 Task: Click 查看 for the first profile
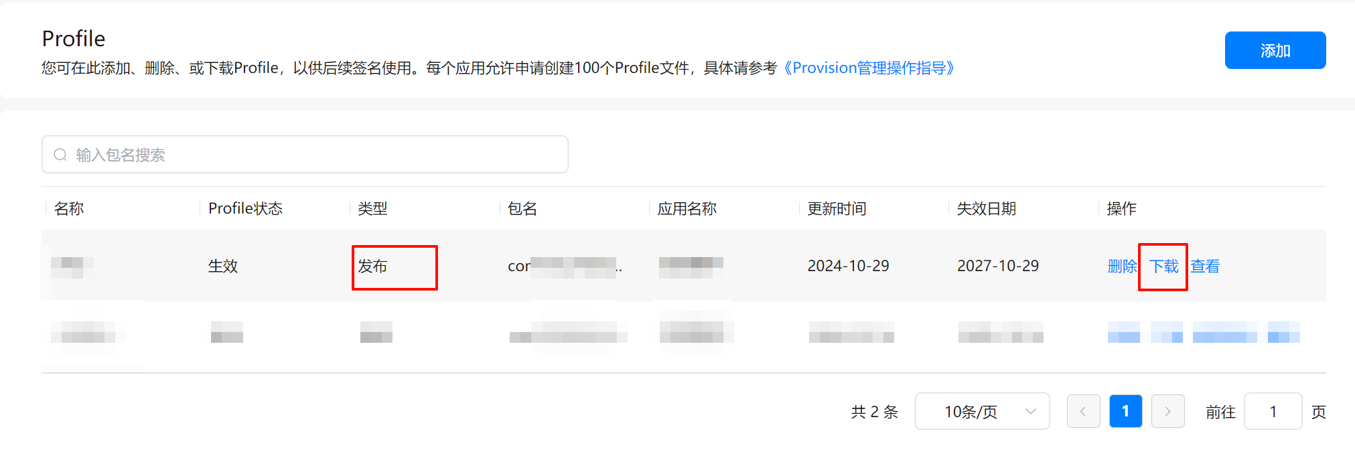[1205, 266]
